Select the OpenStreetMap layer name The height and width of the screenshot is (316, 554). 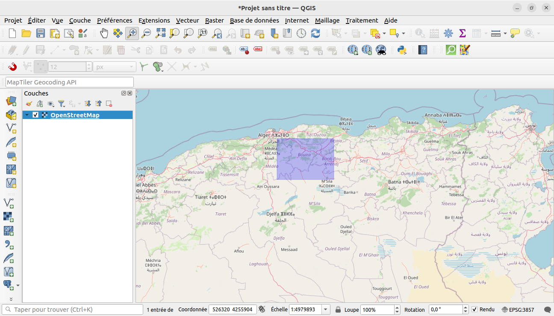75,115
